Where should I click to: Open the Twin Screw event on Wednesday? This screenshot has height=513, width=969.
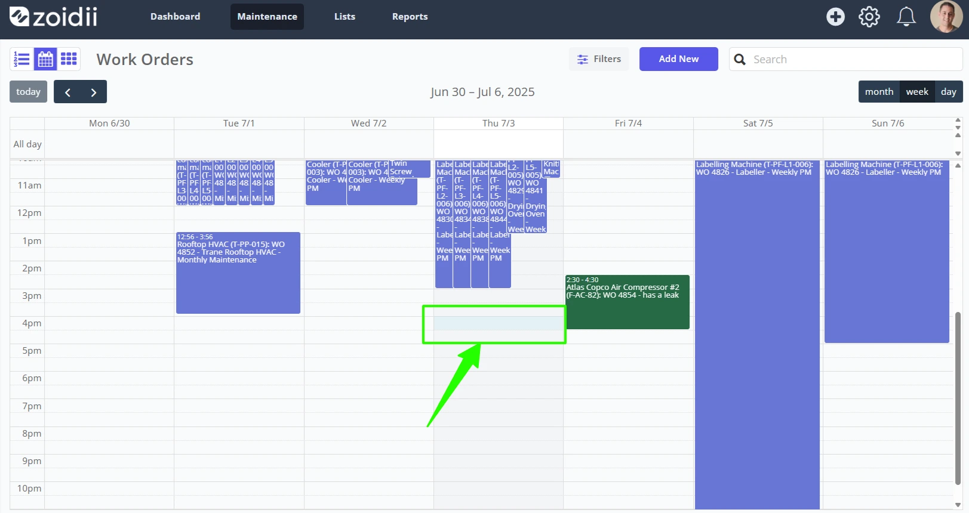point(410,168)
